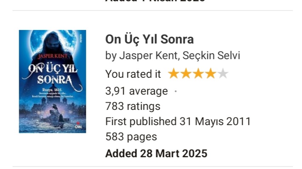
Task: Tap the cut-off Added date at top
Action: pyautogui.click(x=155, y=2)
